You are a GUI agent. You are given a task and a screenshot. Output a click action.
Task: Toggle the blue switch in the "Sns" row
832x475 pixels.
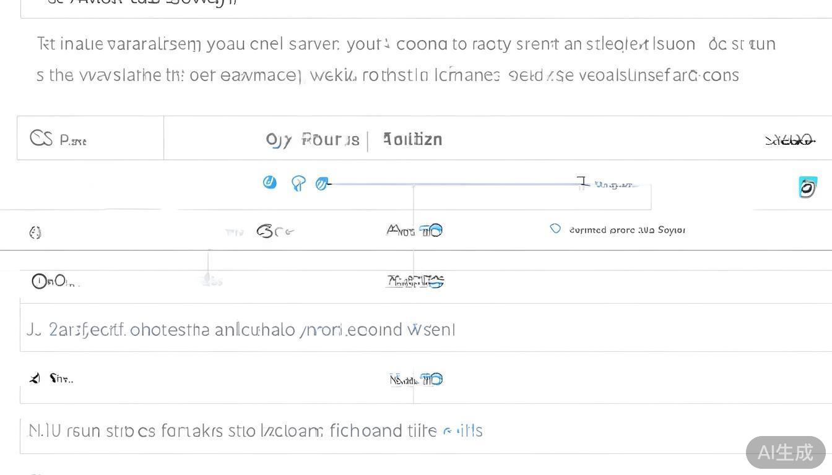point(432,379)
